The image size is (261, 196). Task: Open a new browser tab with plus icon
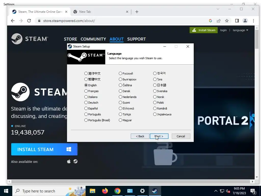pos(137,12)
